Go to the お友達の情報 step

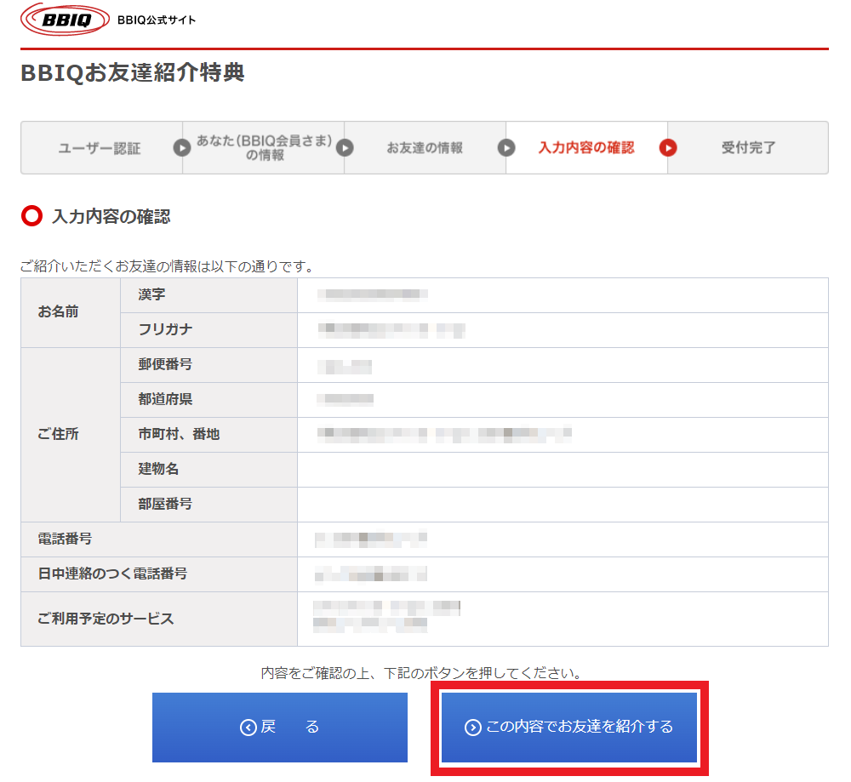[x=425, y=148]
